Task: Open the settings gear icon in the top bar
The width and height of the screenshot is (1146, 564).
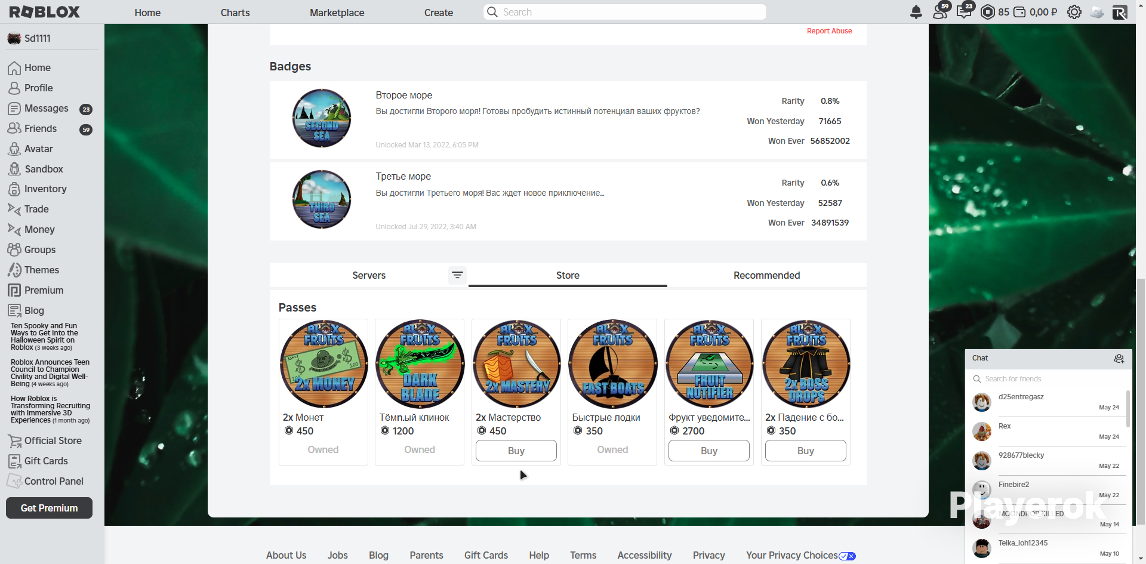Action: (x=1074, y=12)
